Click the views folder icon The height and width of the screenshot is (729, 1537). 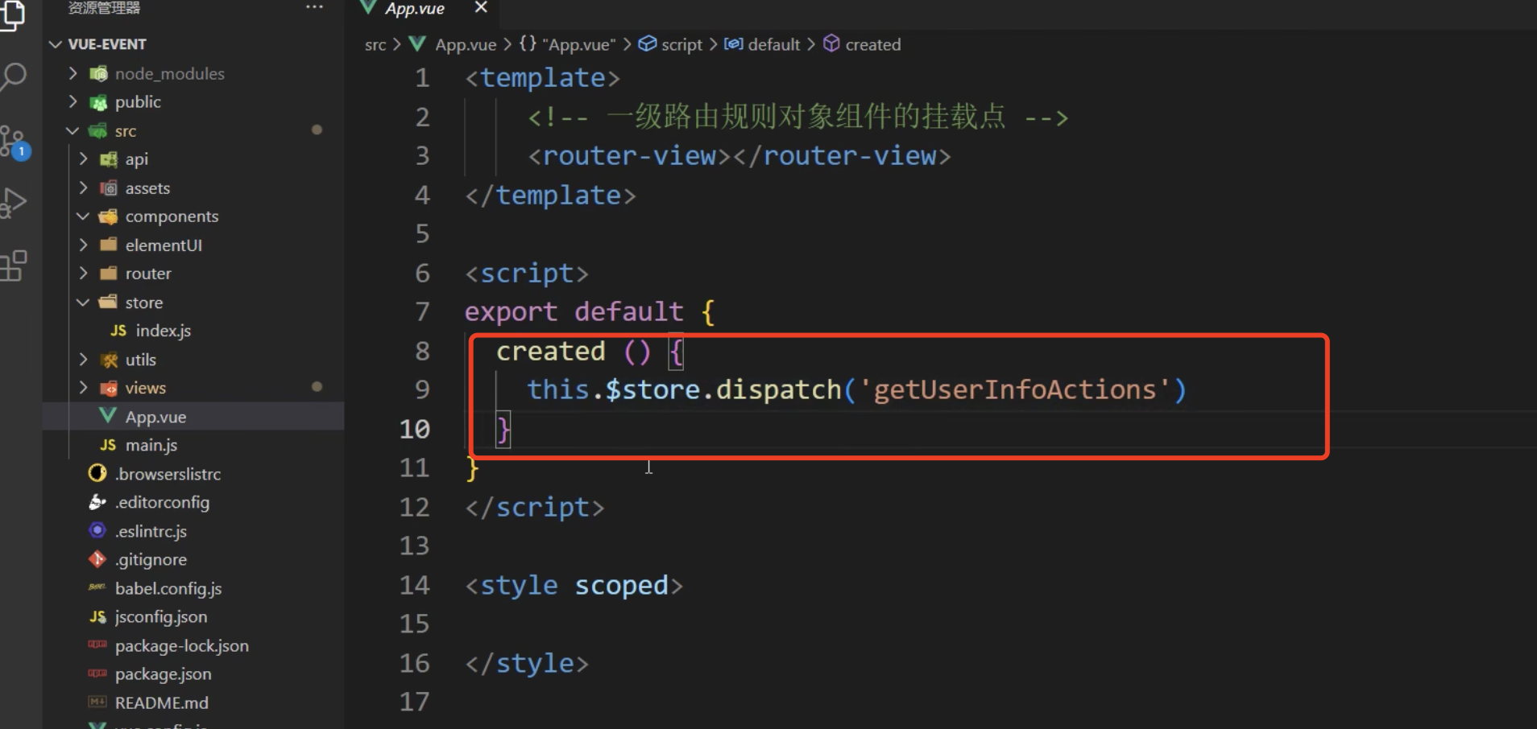[x=108, y=389]
